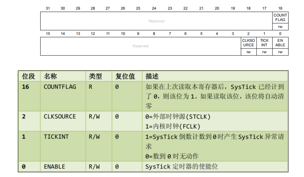This screenshot has width=304, height=177.
Task: Click the upper Reserved field spanning bits 31-17
Action: [156, 21]
